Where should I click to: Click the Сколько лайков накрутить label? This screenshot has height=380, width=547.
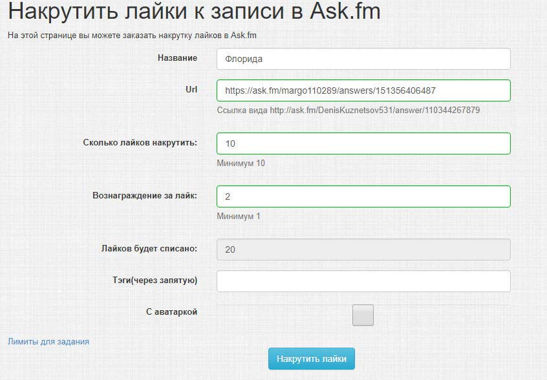tap(140, 143)
